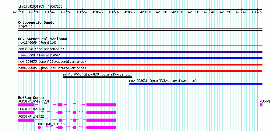
Task: Select the Cytogenetic Bands track title
Action: [36, 22]
